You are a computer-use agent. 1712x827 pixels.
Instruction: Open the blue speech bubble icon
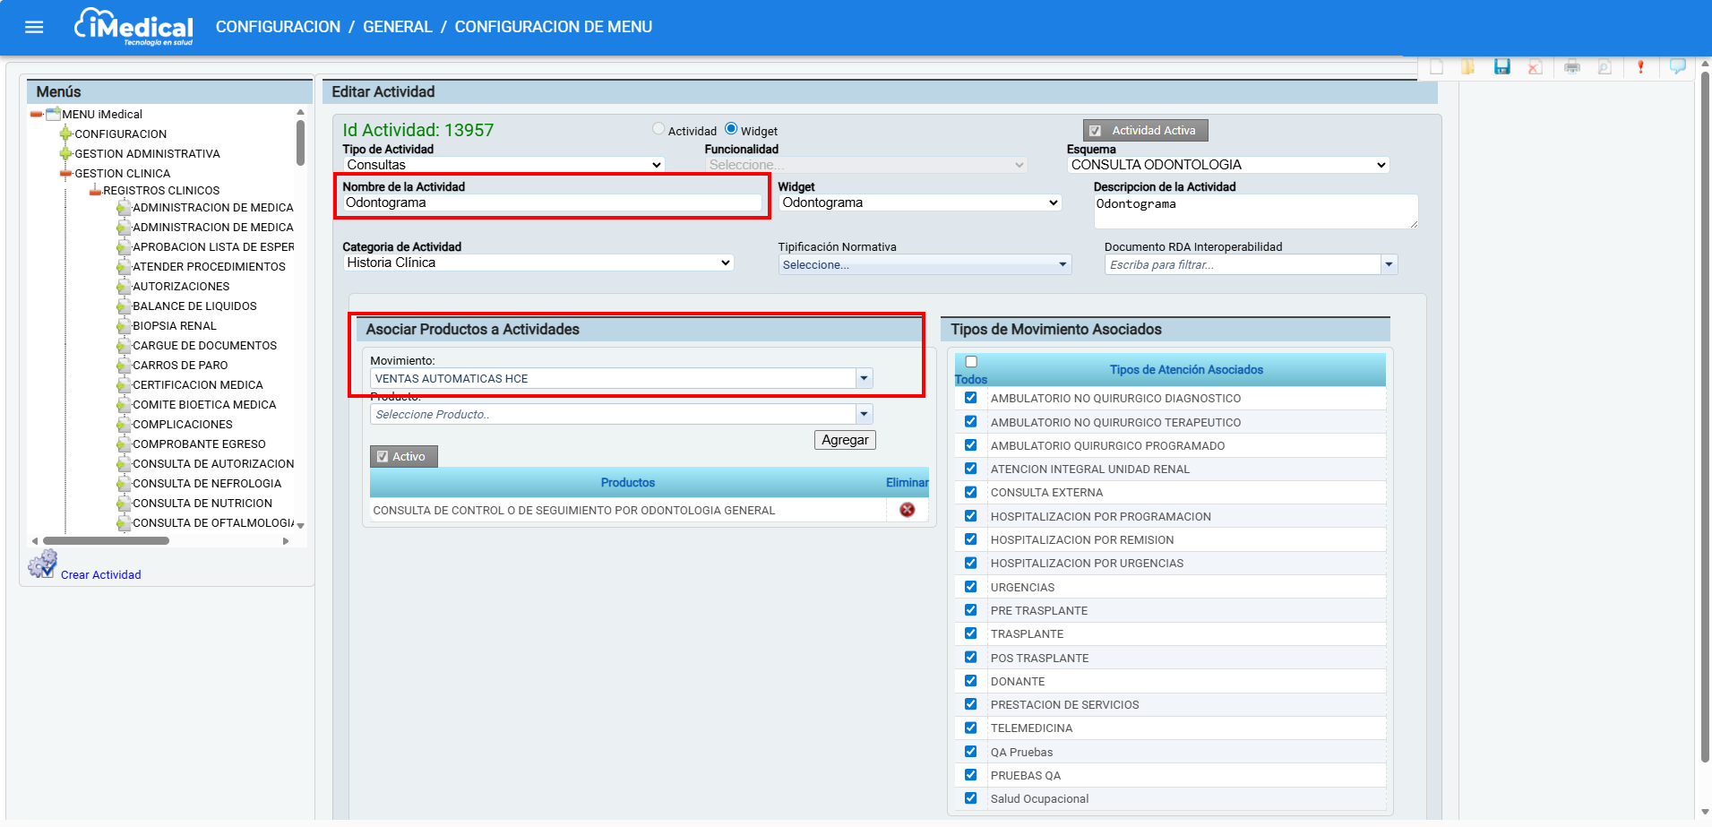pyautogui.click(x=1677, y=67)
